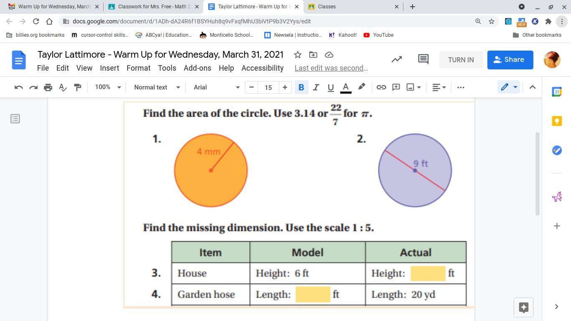Open the Tools menu
This screenshot has width=571, height=321.
[167, 68]
